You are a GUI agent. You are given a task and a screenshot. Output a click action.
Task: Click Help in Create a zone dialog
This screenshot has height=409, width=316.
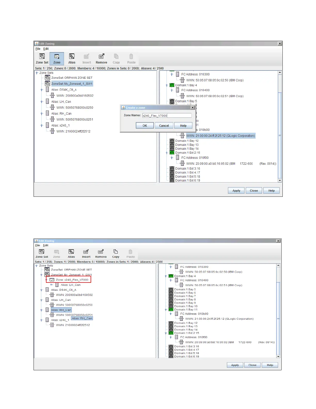point(183,125)
